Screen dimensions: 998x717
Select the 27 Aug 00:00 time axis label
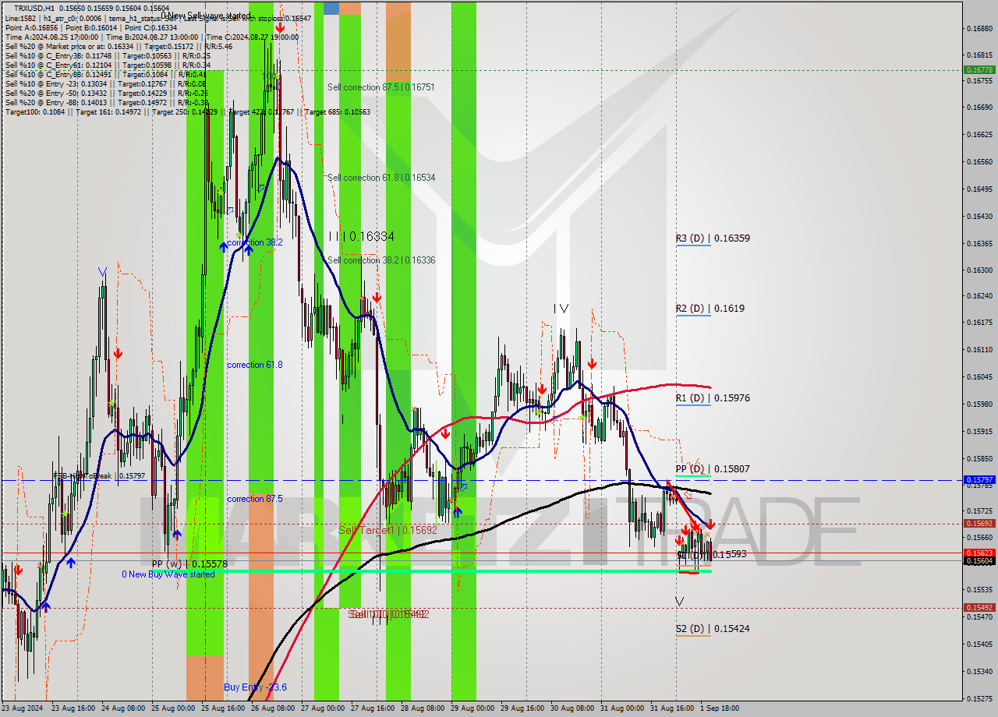click(324, 708)
